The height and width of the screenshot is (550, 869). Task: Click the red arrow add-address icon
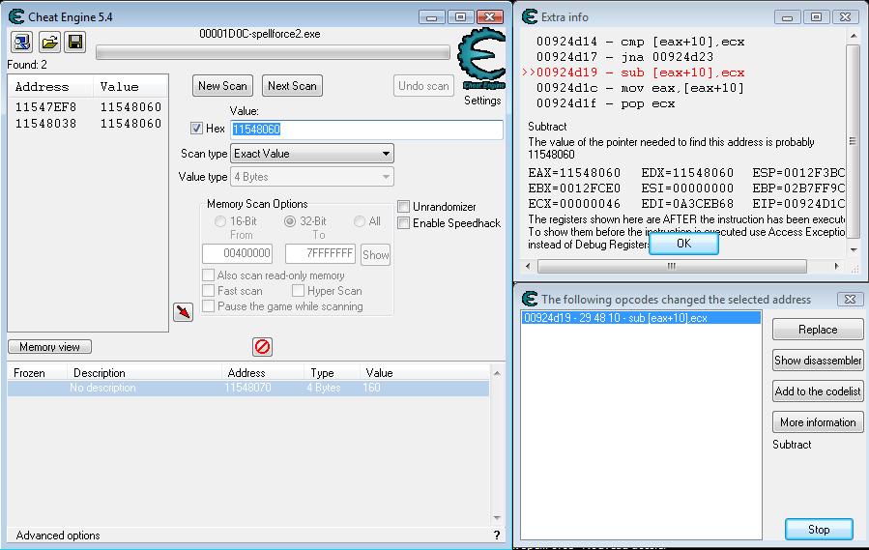click(x=183, y=312)
